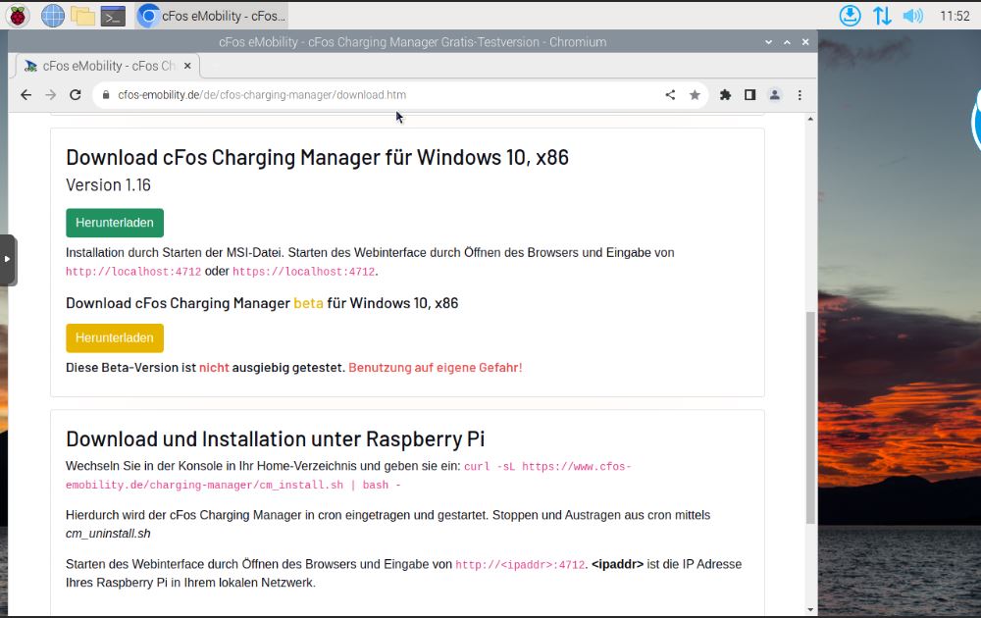The height and width of the screenshot is (618, 981).
Task: Maximize the Chromium window
Action: click(x=787, y=42)
